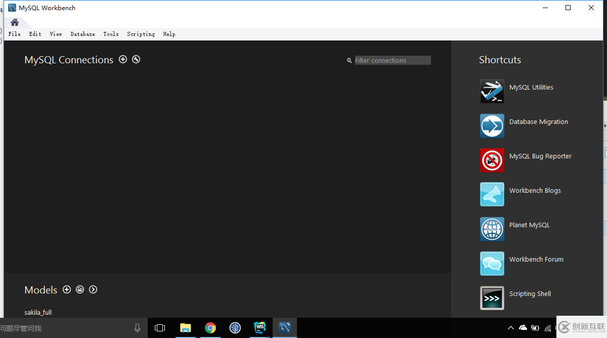Viewport: 607px width, 338px height.
Task: Click the taskbar microphone icon
Action: [137, 328]
